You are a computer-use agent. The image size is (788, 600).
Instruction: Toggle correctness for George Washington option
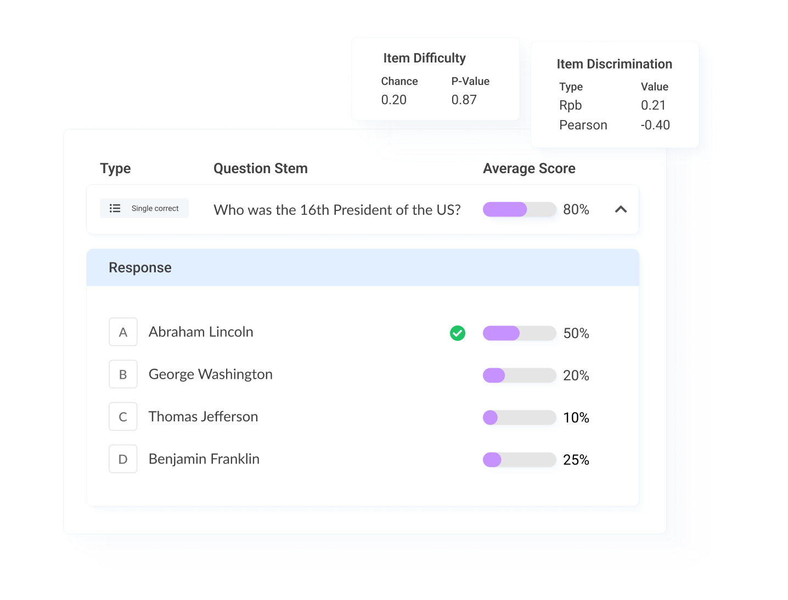click(x=458, y=375)
